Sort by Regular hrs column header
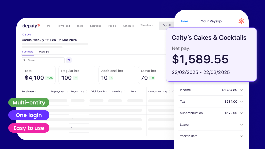The height and width of the screenshot is (149, 265). pos(78,91)
